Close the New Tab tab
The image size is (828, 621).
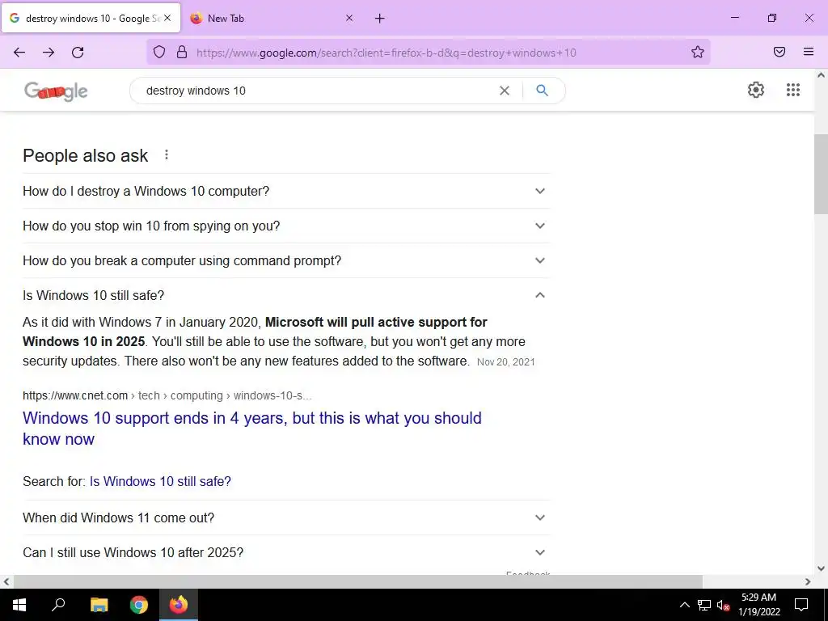click(349, 18)
